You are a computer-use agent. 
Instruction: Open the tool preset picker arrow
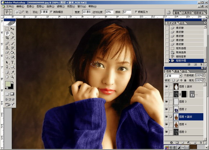[x=11, y=12]
